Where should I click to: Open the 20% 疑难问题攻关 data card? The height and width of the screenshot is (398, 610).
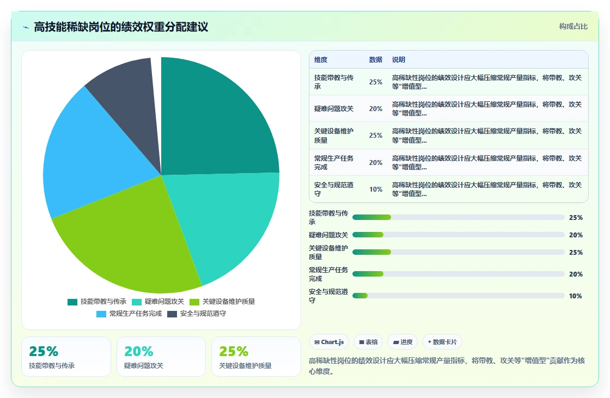click(x=161, y=357)
